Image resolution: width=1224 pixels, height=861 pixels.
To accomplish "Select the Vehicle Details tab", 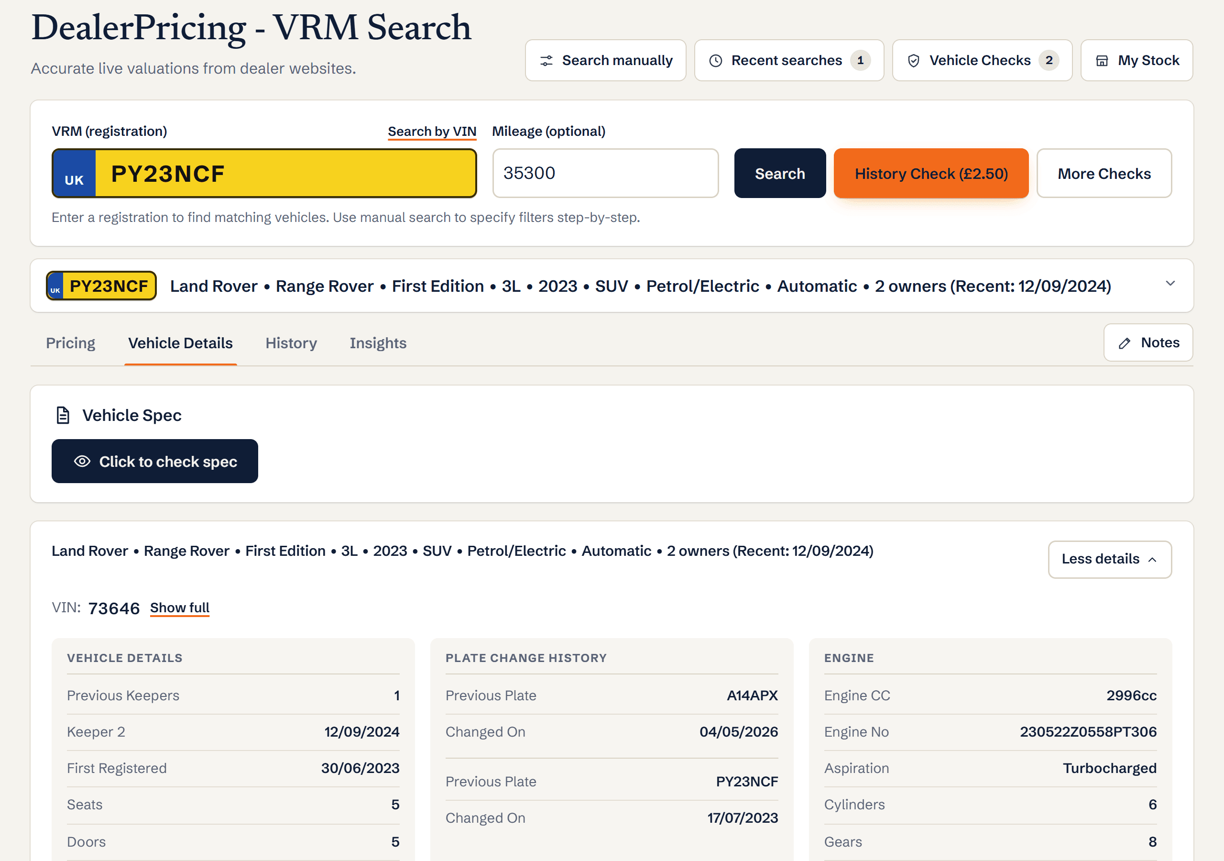I will [x=180, y=343].
